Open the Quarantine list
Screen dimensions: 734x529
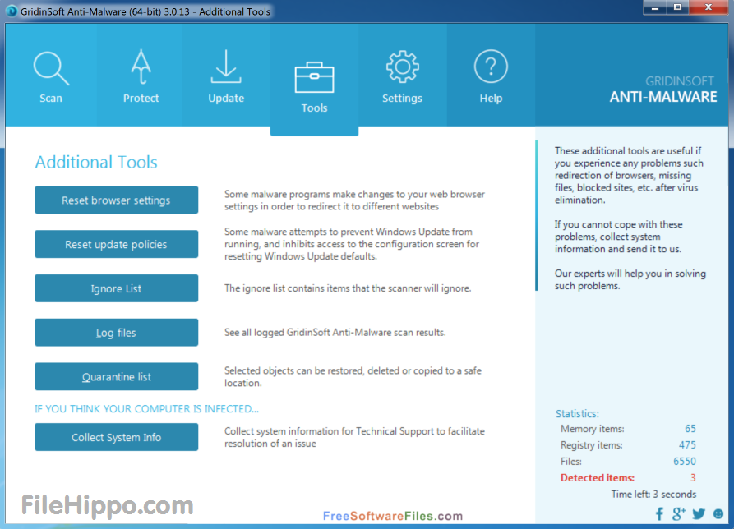pyautogui.click(x=116, y=376)
